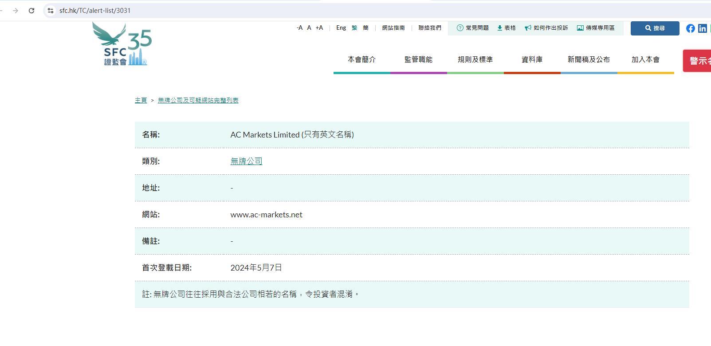Decrease font size with -A

299,28
